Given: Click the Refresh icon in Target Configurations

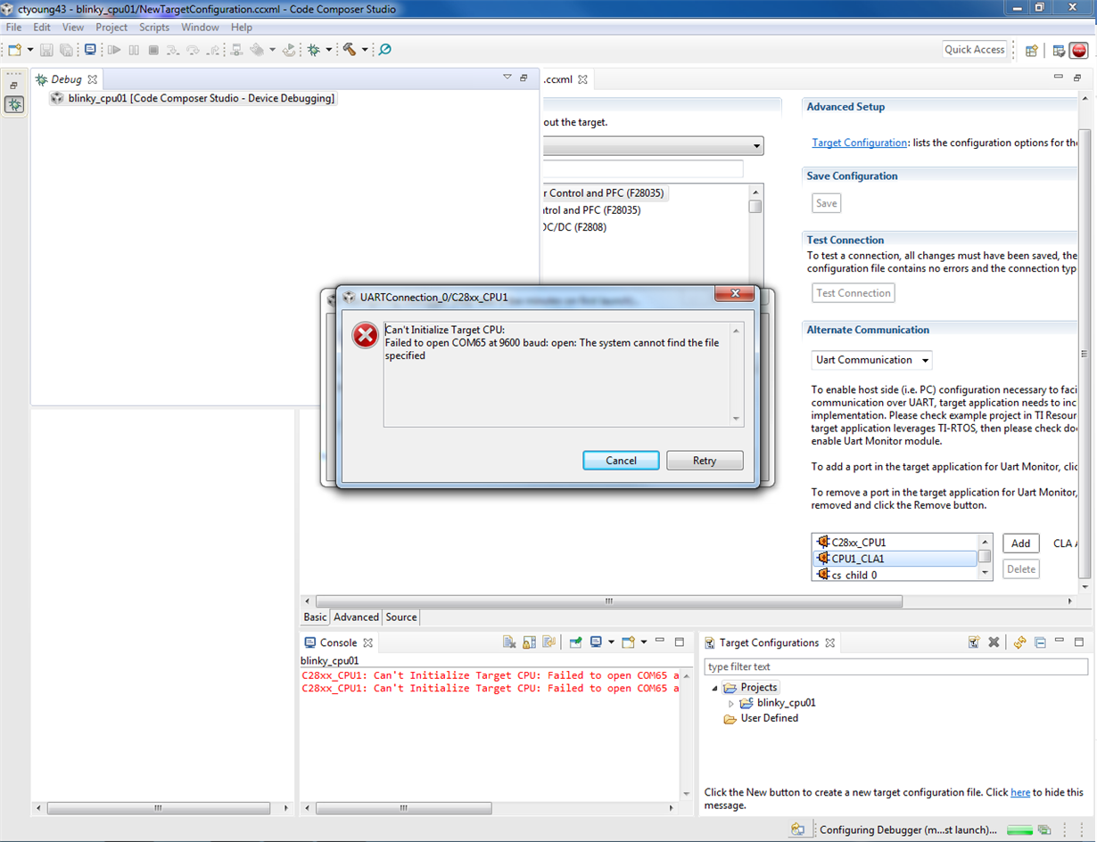Looking at the screenshot, I should [x=1020, y=642].
